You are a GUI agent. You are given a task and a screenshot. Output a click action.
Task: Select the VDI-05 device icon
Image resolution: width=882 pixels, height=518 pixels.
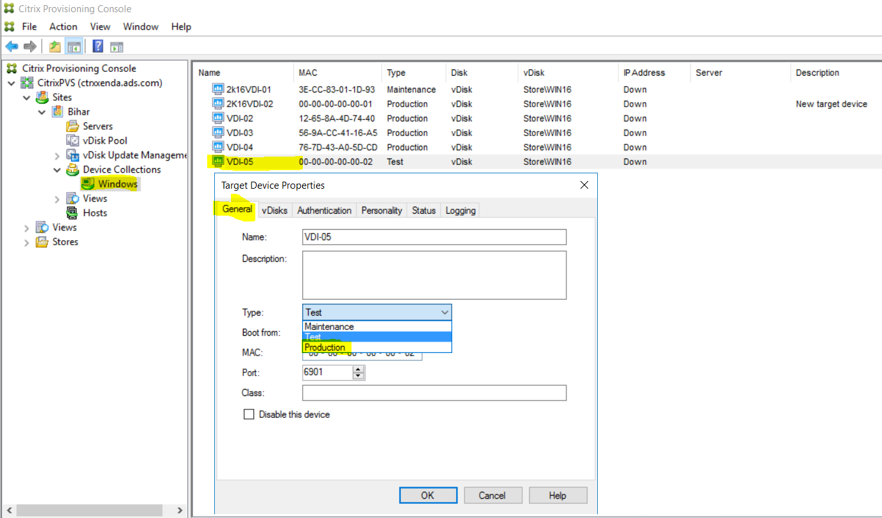point(218,162)
